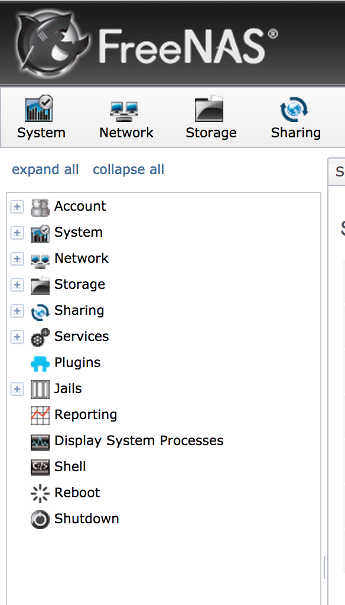This screenshot has height=605, width=345.
Task: Click the System chart icon in tree
Action: 40,233
